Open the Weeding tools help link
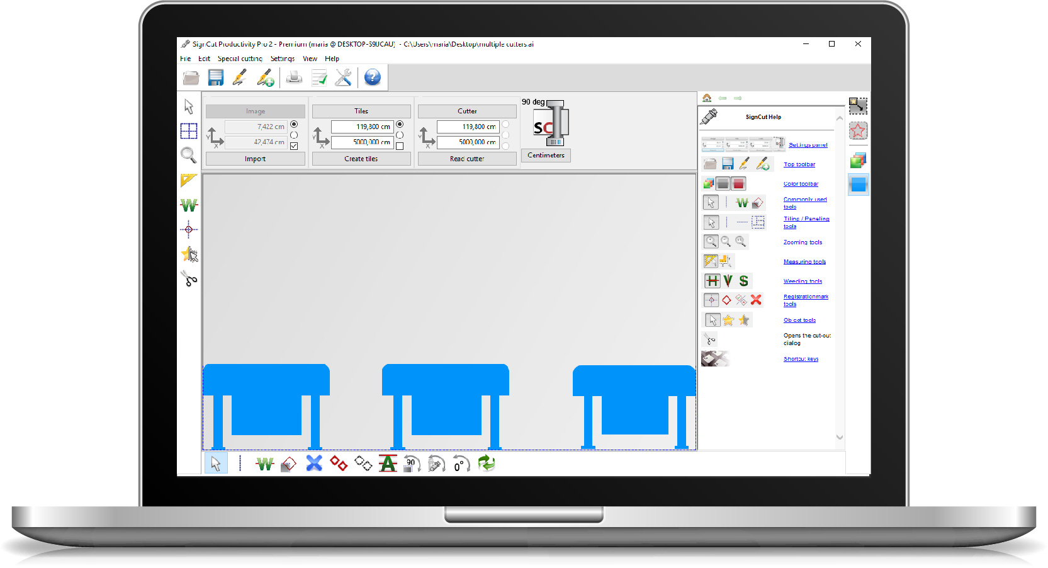This screenshot has width=1048, height=568. tap(803, 281)
